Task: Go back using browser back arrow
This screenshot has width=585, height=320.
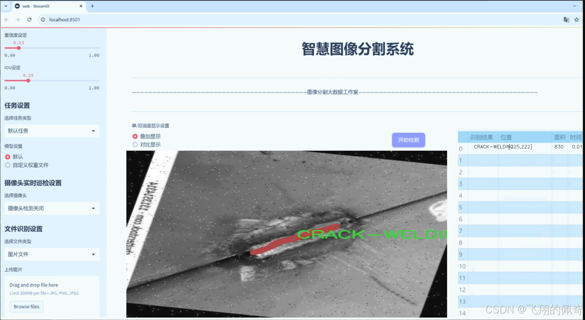Action: (x=7, y=20)
